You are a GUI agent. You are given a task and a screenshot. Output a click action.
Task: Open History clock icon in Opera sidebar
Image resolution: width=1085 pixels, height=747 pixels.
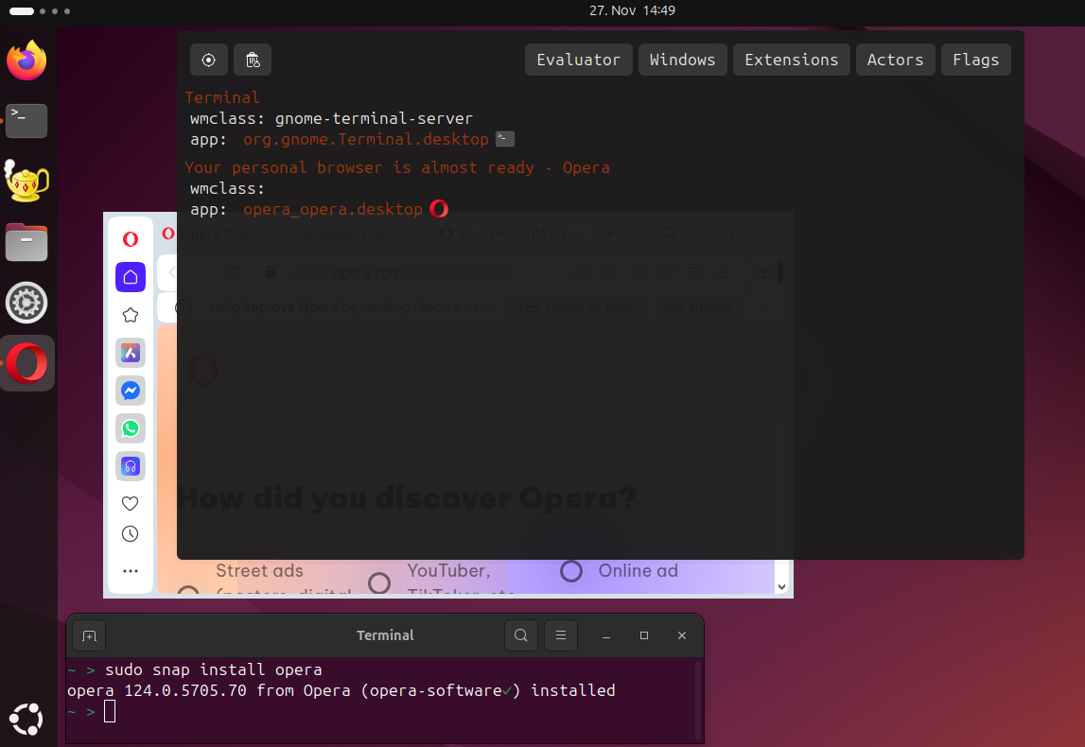[131, 534]
